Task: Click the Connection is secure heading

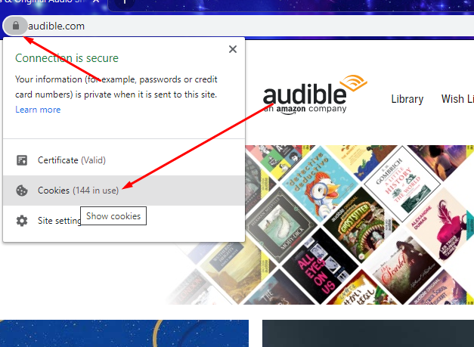Action: [67, 58]
